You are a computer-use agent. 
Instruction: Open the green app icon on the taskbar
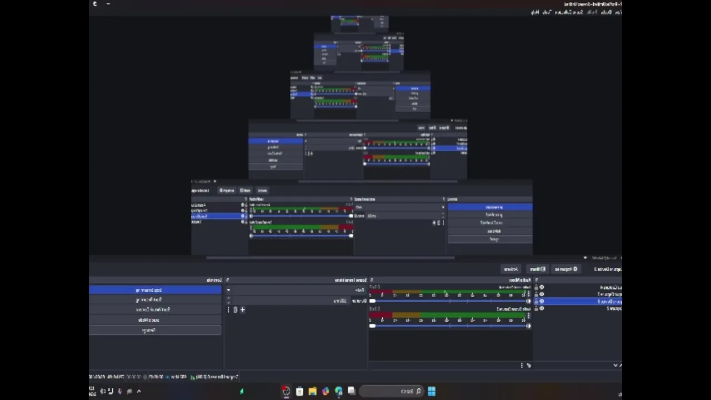click(x=242, y=391)
